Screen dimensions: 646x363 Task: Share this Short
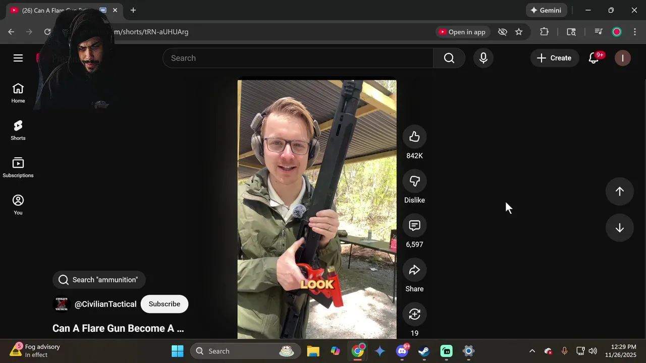pos(414,270)
